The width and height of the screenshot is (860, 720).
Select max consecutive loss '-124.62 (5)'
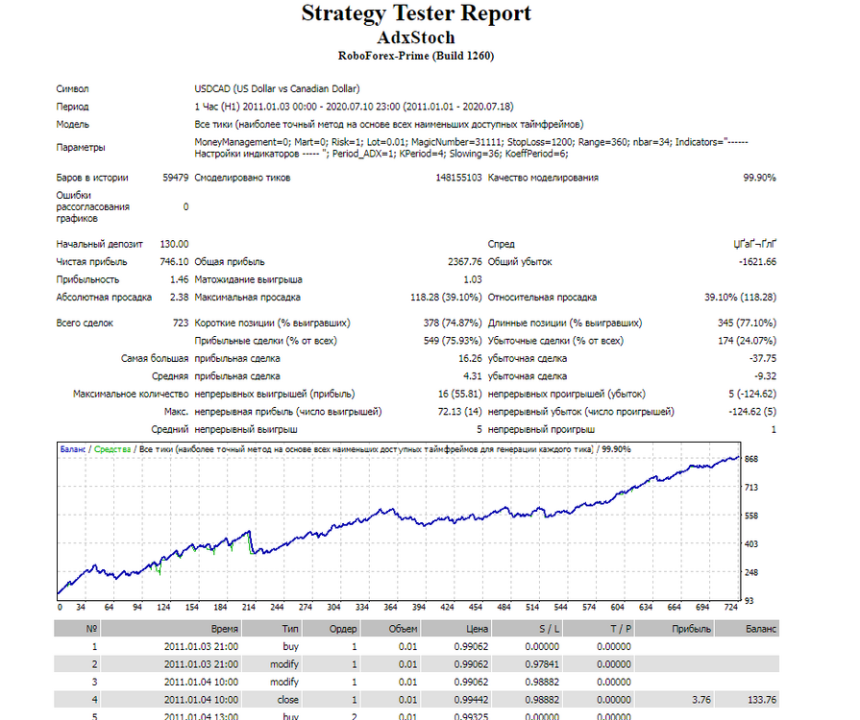[x=752, y=412]
